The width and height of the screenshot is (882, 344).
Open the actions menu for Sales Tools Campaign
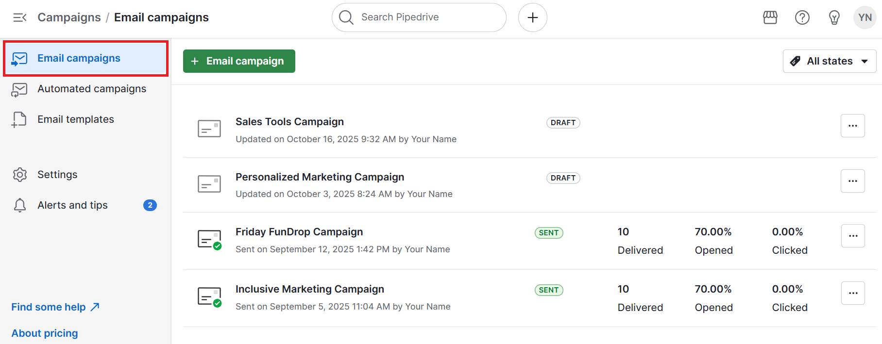[853, 125]
